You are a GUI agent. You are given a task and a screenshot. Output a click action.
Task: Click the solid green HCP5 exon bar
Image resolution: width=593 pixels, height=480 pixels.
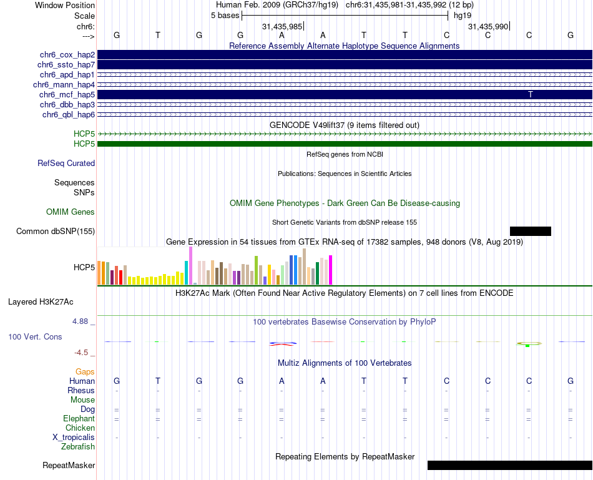(345, 144)
